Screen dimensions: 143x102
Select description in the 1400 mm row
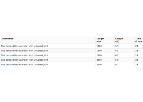(x=24, y=51)
